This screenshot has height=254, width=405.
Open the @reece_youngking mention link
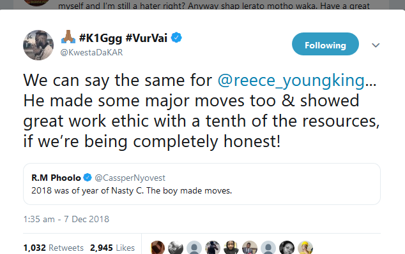coord(291,80)
